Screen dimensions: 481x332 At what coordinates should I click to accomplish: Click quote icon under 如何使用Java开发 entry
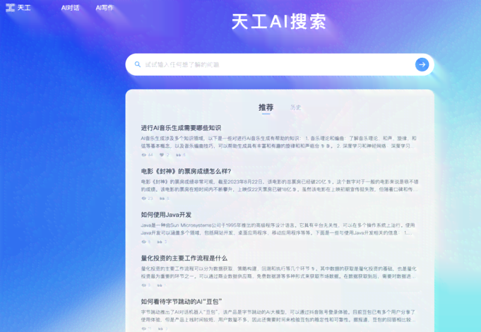pyautogui.click(x=160, y=241)
